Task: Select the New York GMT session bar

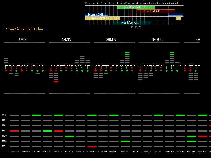Action: (x=156, y=11)
